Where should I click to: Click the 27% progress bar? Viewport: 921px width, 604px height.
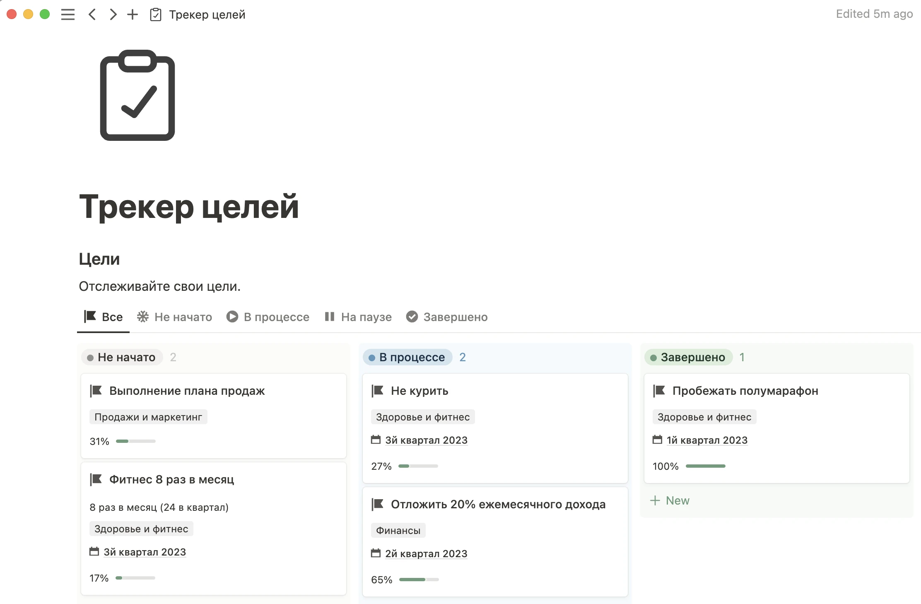[x=418, y=466]
